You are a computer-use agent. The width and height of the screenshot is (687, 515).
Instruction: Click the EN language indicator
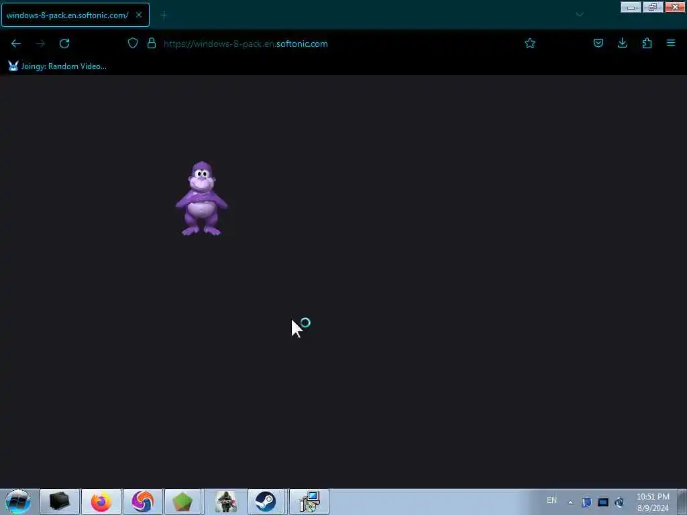point(551,500)
